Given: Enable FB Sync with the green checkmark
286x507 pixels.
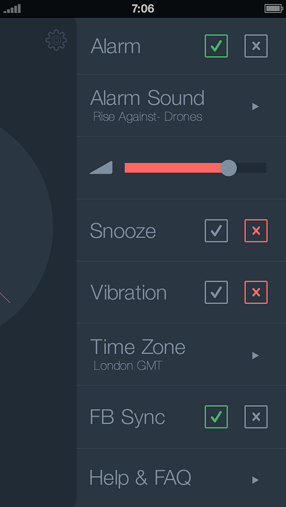Looking at the screenshot, I should coord(216,417).
